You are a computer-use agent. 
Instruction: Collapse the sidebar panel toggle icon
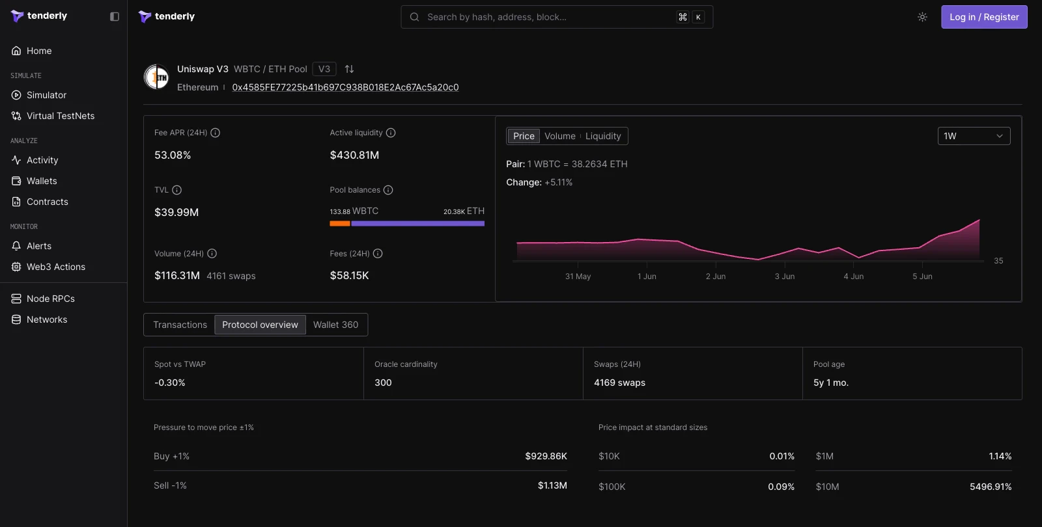[115, 16]
